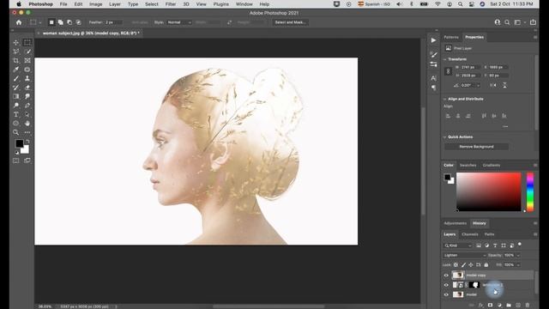
Task: Open the rotation angle dropdown
Action: (479, 86)
